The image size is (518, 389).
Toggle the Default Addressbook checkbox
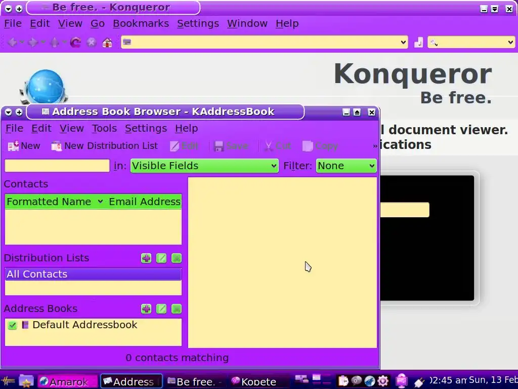point(12,325)
